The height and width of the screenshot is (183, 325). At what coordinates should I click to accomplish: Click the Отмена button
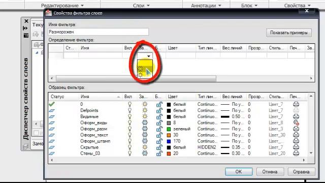coord(270,172)
